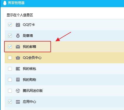Select the QQ会员中心 label text

32,58
